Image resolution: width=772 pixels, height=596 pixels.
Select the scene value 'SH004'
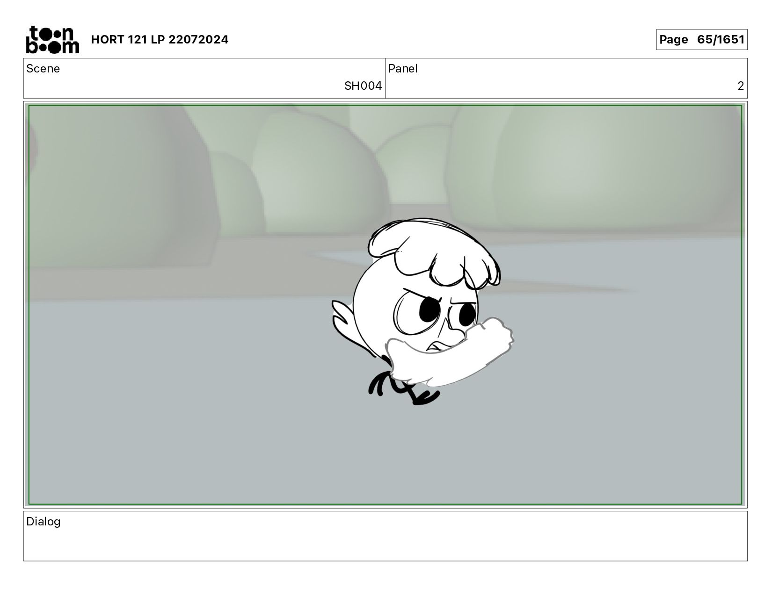tap(363, 86)
